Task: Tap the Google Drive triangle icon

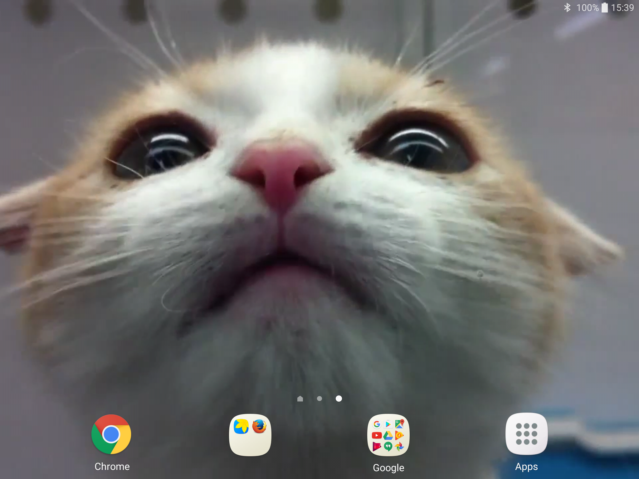Action: 388,435
